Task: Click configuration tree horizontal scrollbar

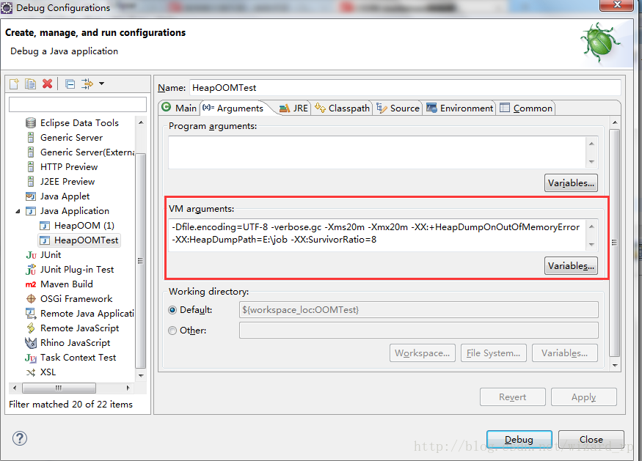Action: point(59,388)
